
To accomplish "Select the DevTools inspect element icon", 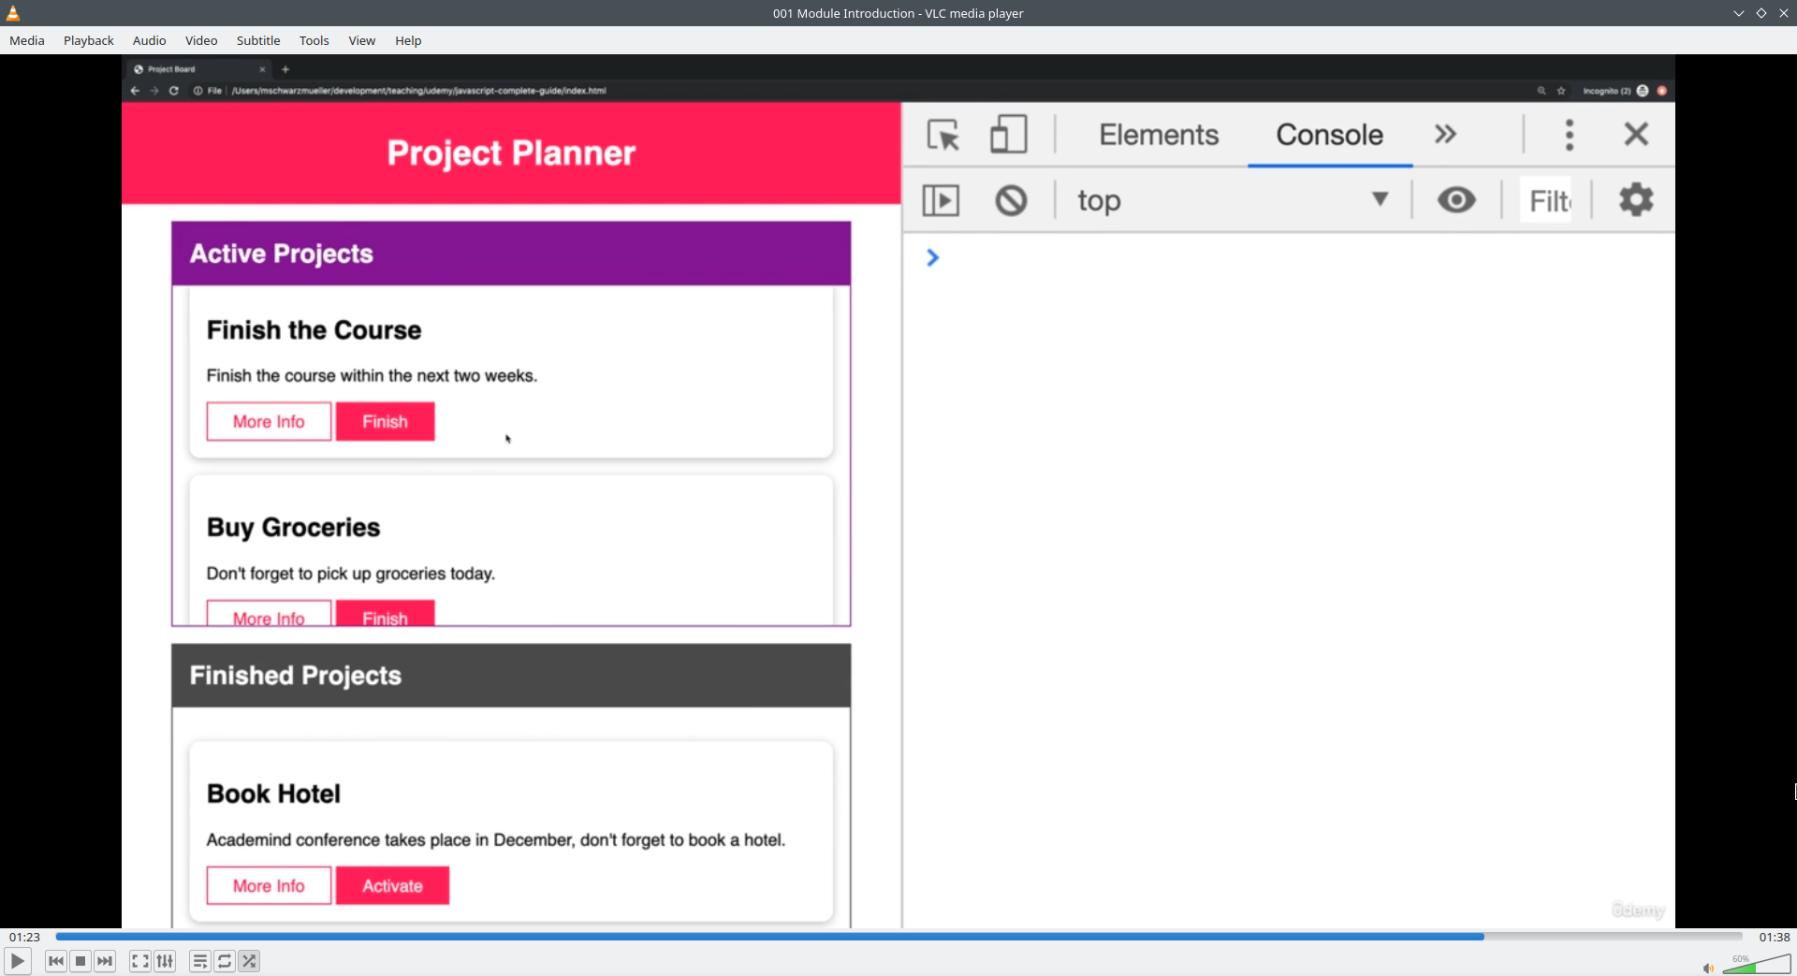I will tap(943, 135).
